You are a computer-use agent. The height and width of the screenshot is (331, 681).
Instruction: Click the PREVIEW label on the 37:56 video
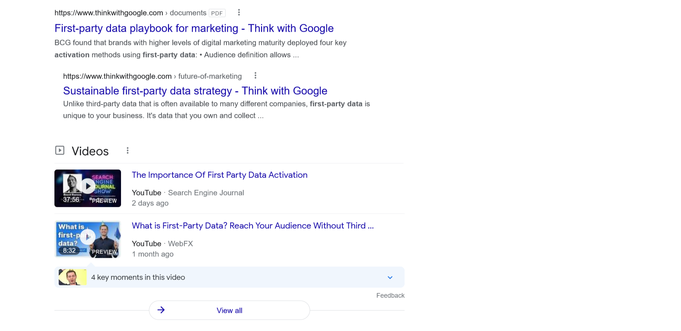tap(104, 201)
